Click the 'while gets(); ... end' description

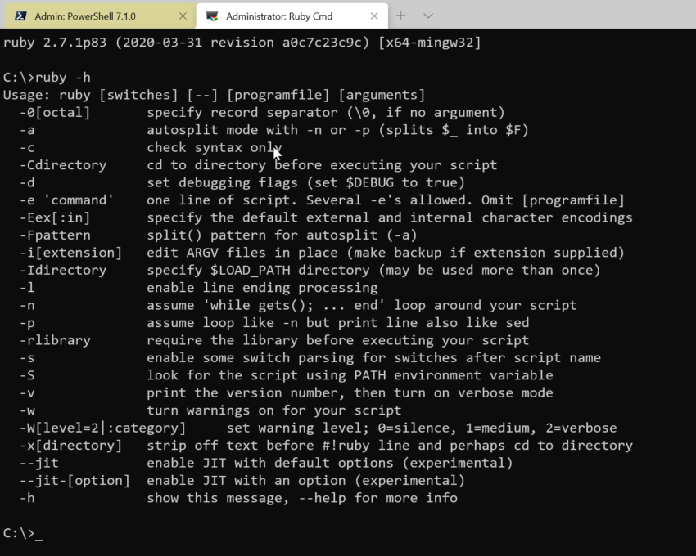(x=362, y=305)
